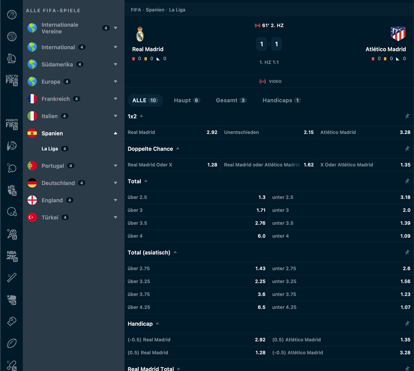Open La Liga breadcrumb link
The image size is (414, 371).
coord(177,10)
